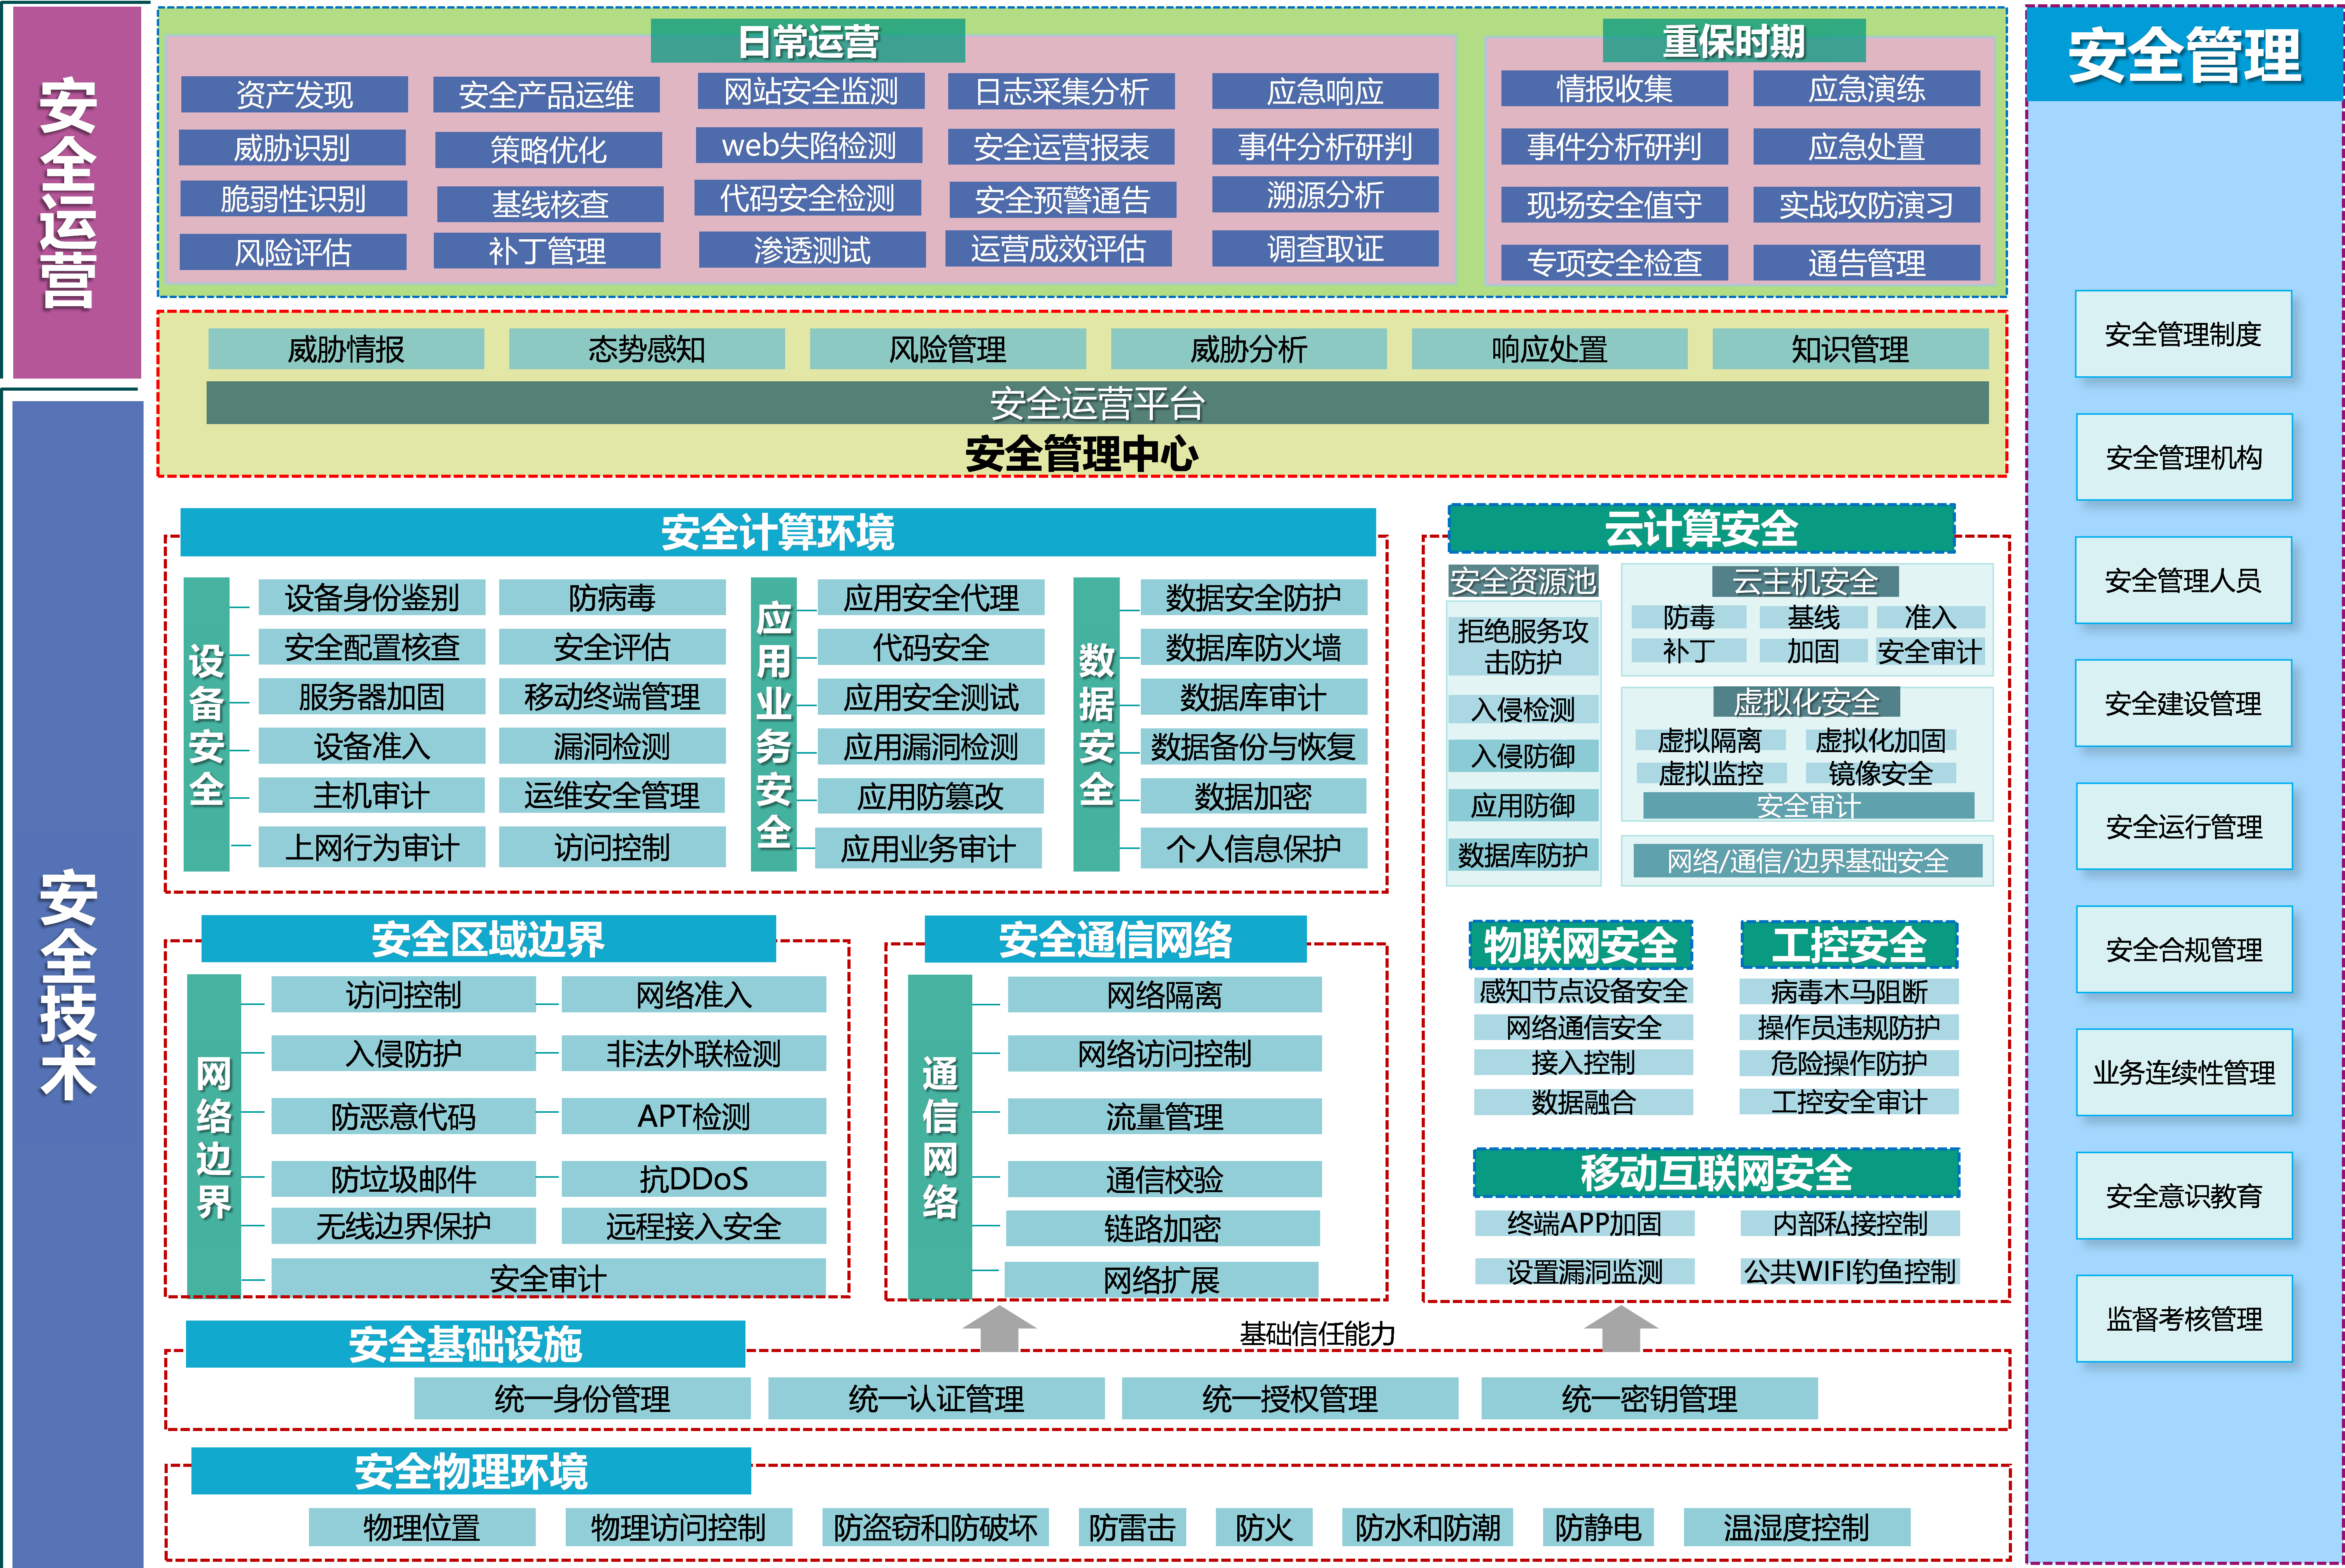Select the 安全运营平台 bar
This screenshot has width=2345, height=1568.
[1096, 403]
